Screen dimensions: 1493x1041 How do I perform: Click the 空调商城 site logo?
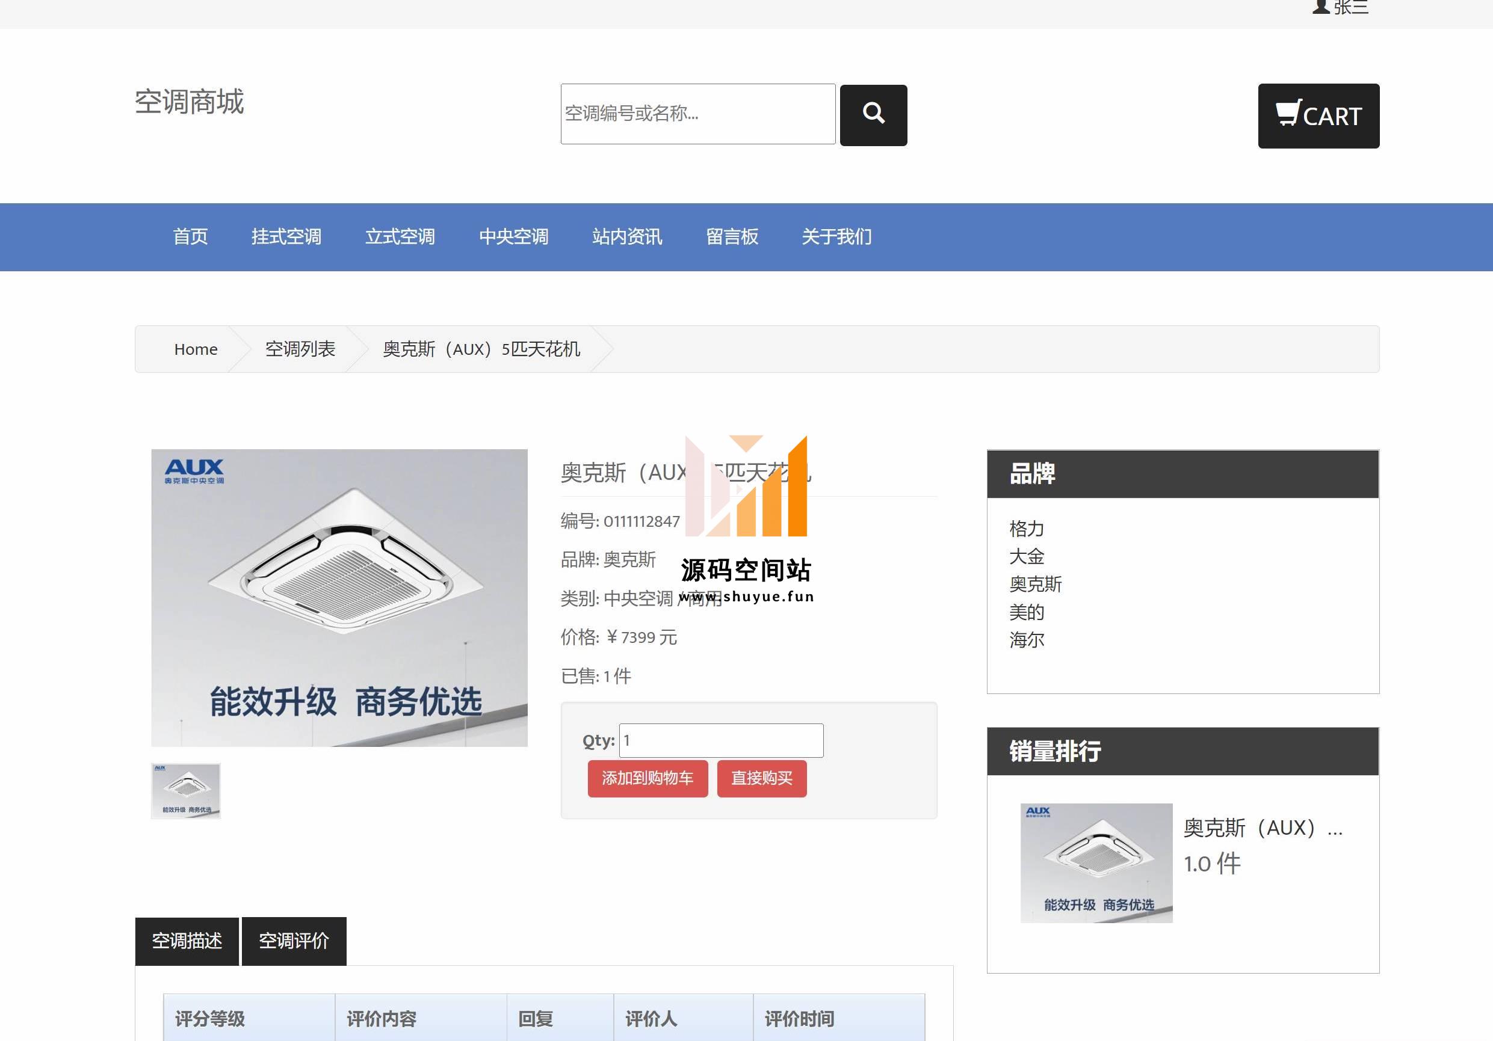pyautogui.click(x=189, y=102)
